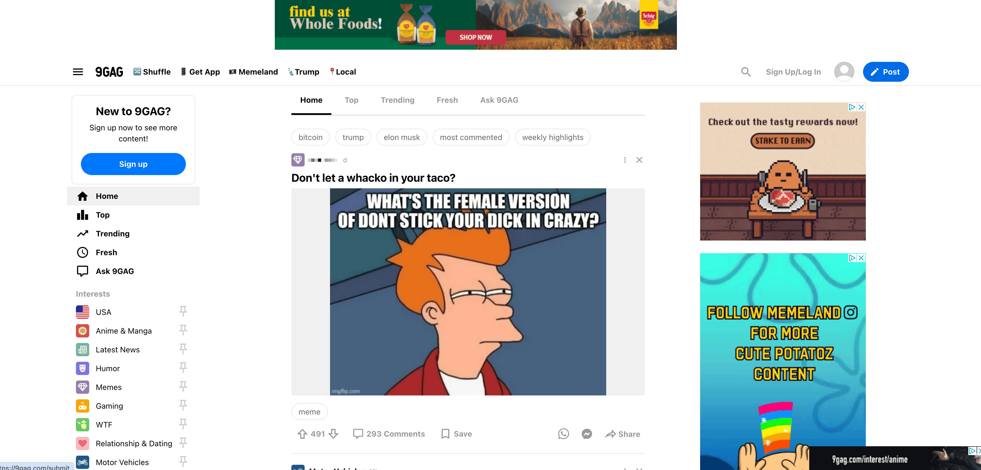Open the Share options for post
The height and width of the screenshot is (470, 981).
(x=623, y=434)
